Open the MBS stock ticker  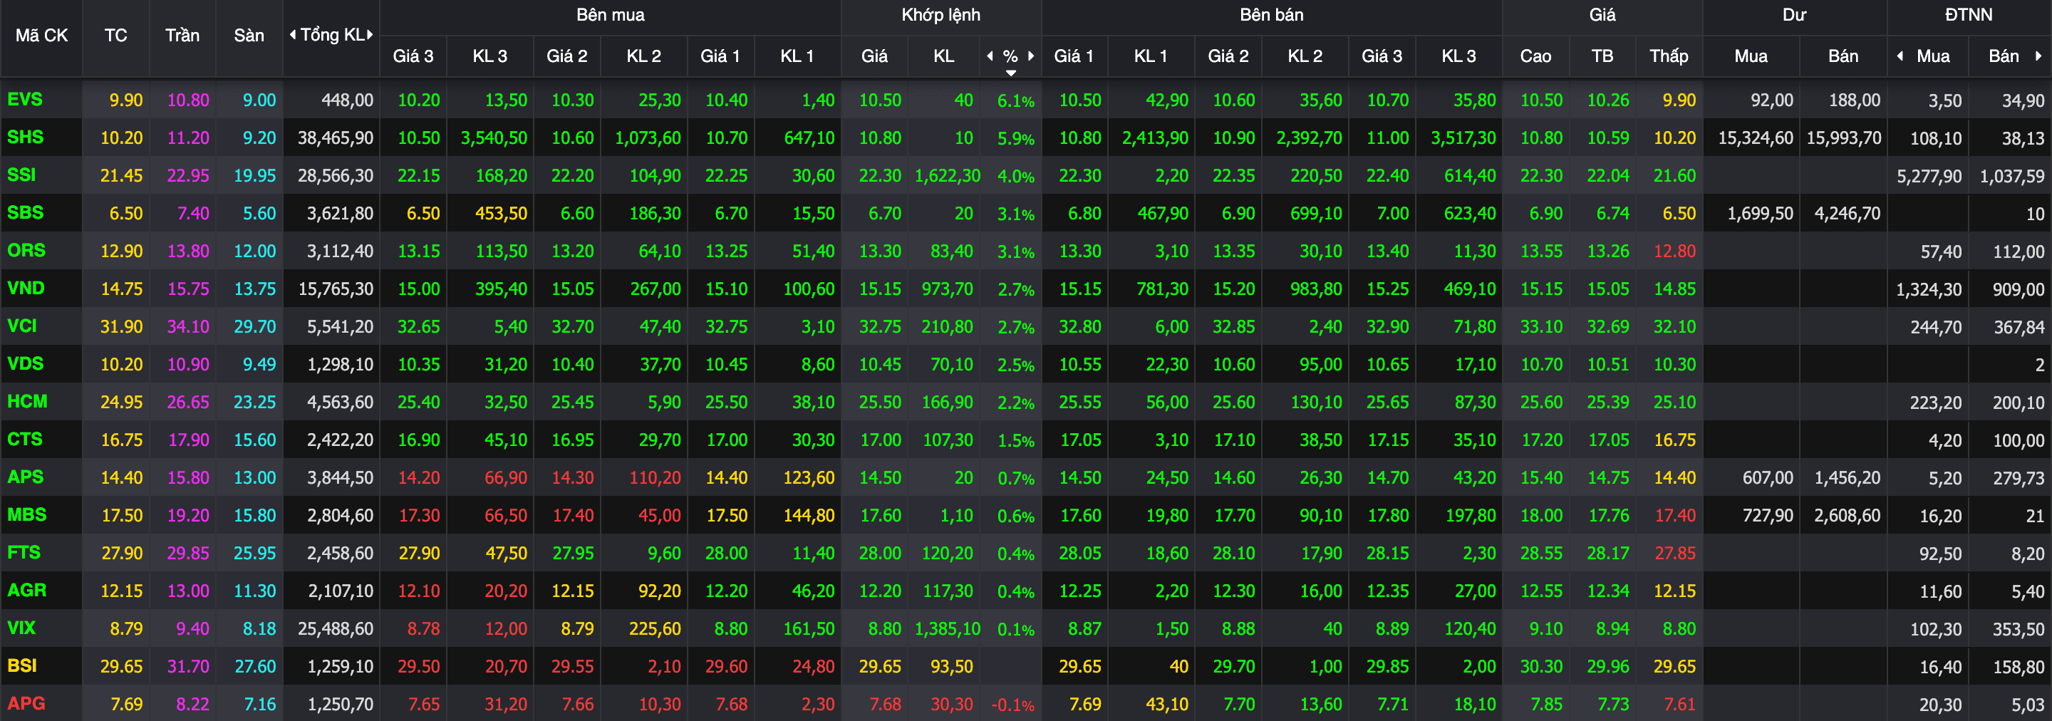[27, 514]
